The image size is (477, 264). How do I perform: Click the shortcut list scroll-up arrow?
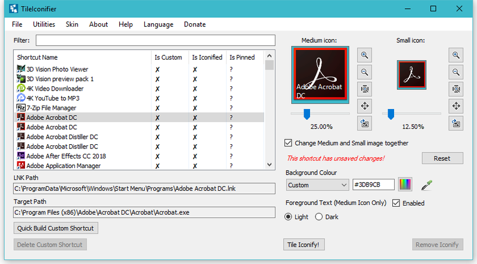tap(270, 55)
